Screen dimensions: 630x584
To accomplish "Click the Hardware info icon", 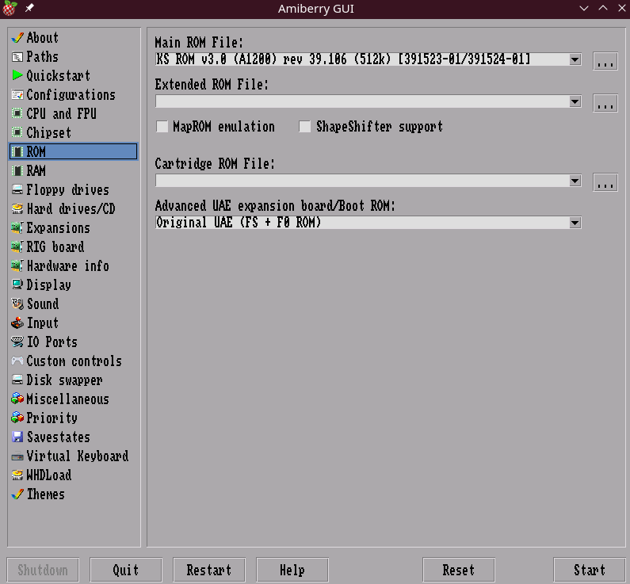I will pos(17,266).
